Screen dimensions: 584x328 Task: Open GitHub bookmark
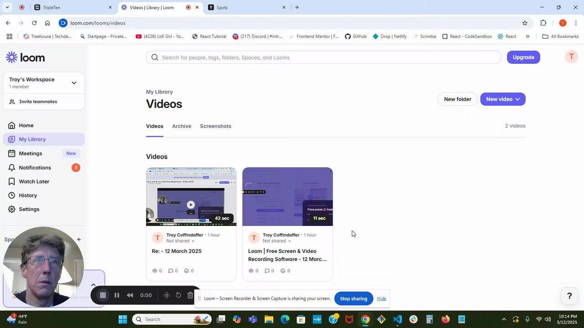pyautogui.click(x=355, y=36)
